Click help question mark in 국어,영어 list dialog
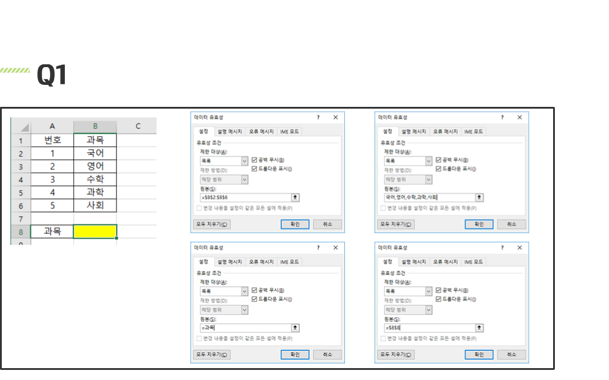The height and width of the screenshot is (380, 609). point(502,117)
